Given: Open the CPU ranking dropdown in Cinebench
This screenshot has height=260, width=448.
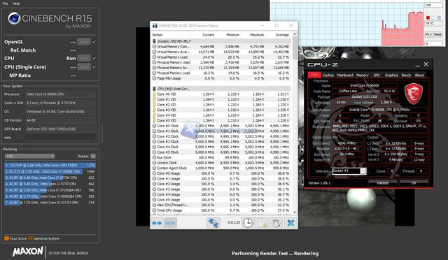Looking at the screenshot, I should tap(29, 156).
